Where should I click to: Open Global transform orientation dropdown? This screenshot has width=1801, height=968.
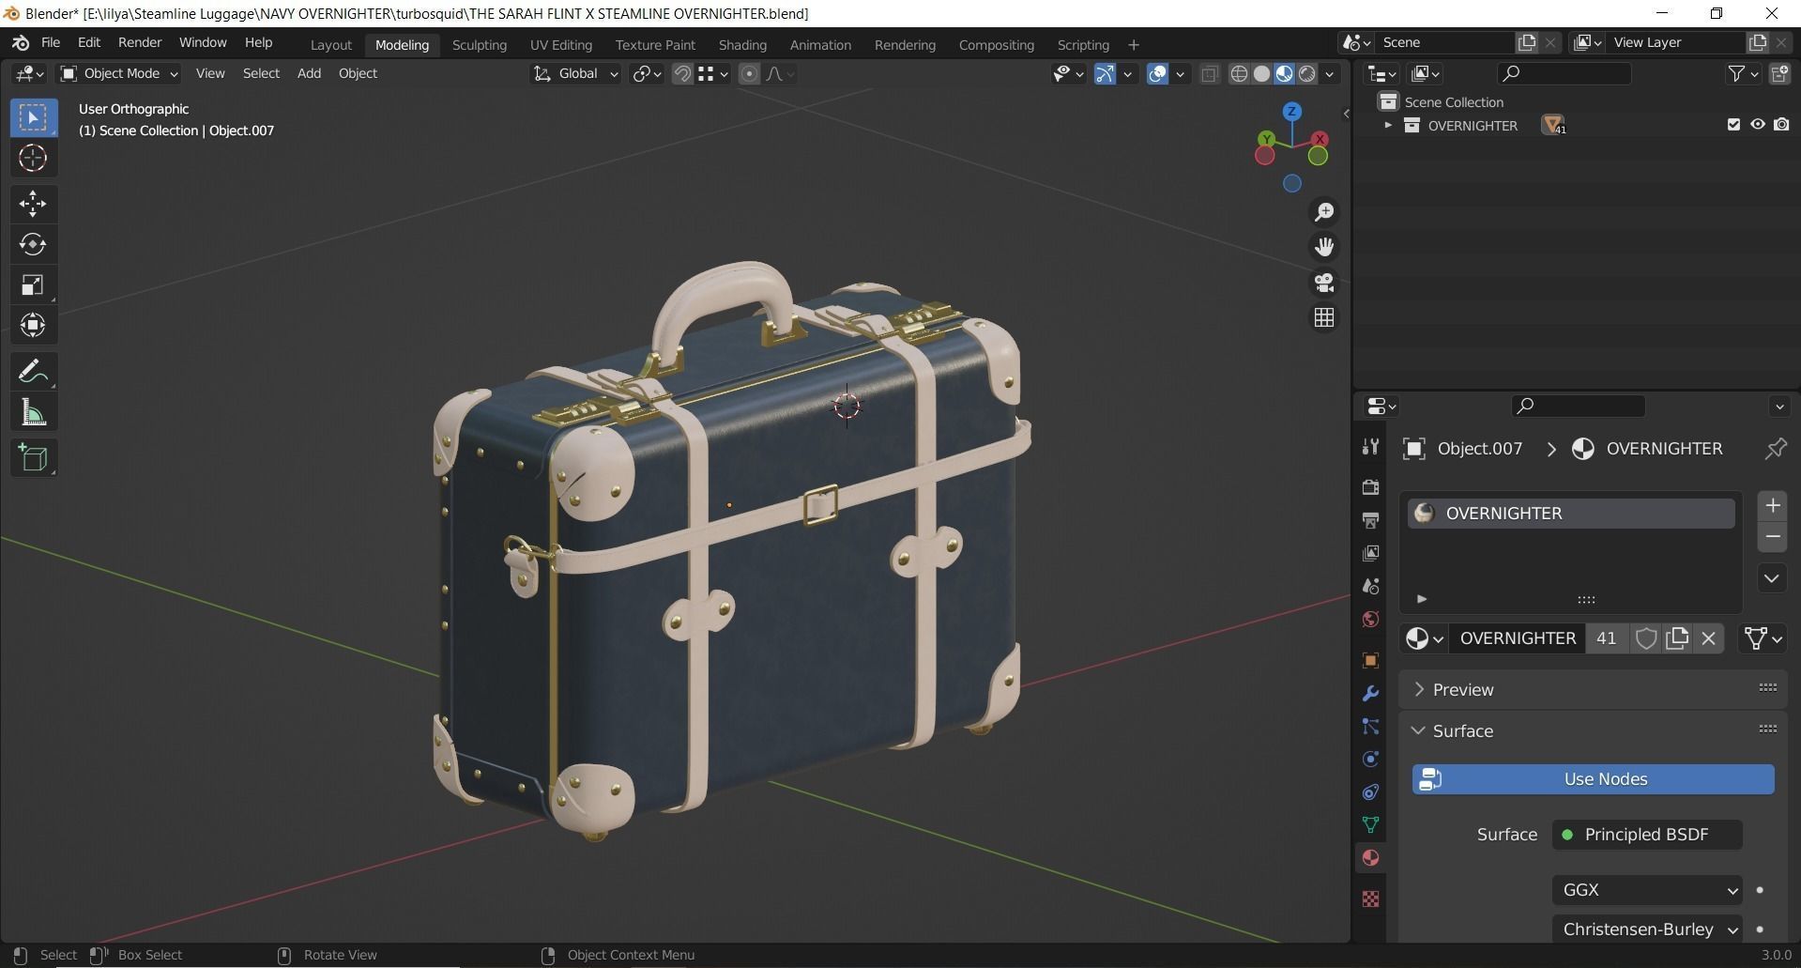(576, 73)
